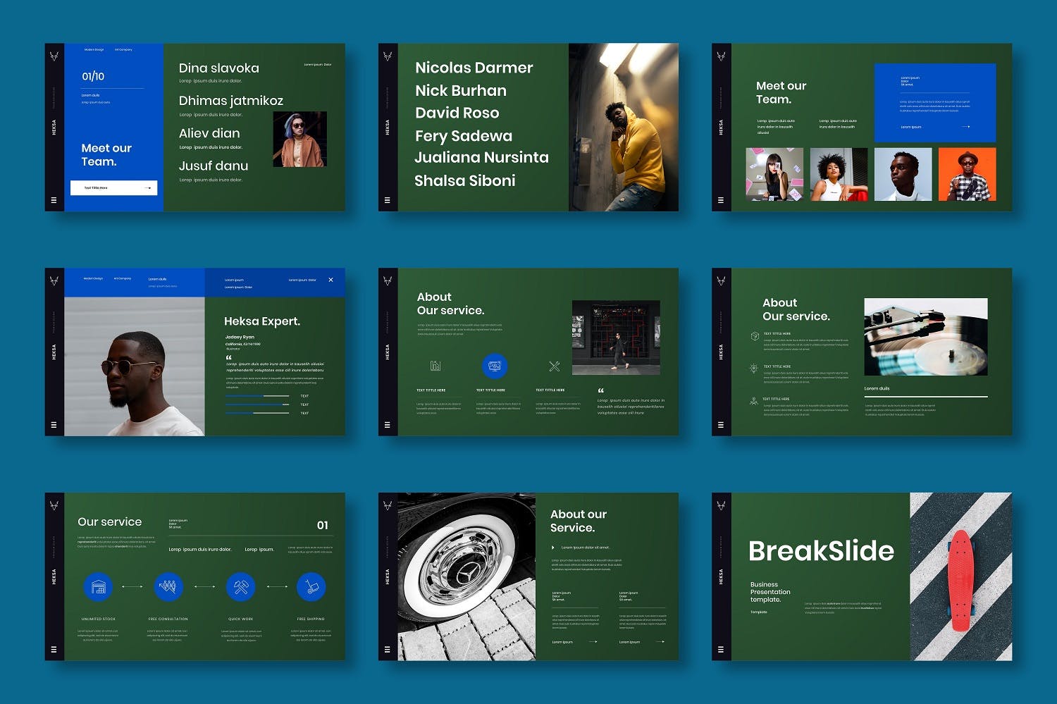Click the bar chart outline icon
Image resolution: width=1057 pixels, height=704 pixels.
tap(435, 366)
